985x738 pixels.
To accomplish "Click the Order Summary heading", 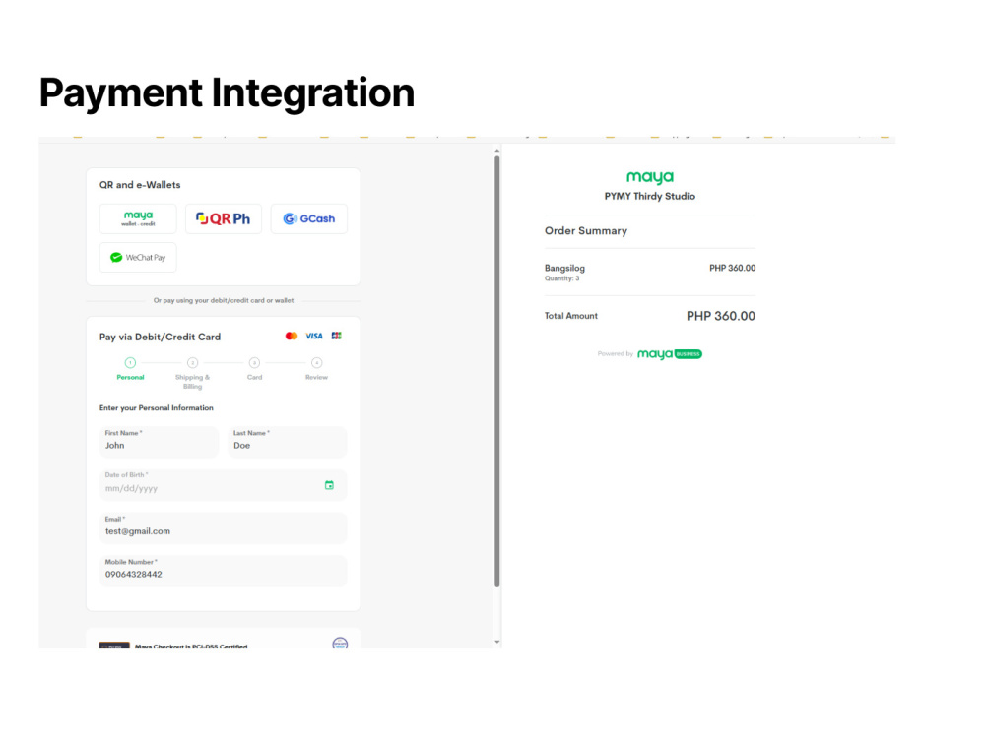I will pyautogui.click(x=585, y=231).
